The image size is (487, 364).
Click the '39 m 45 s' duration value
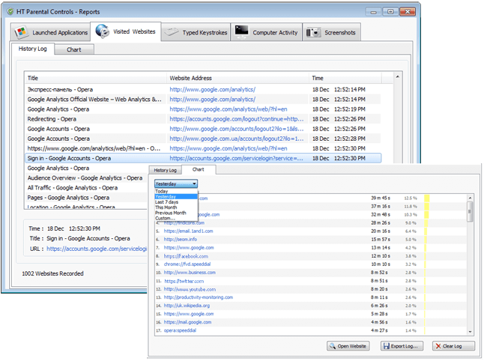pyautogui.click(x=381, y=198)
